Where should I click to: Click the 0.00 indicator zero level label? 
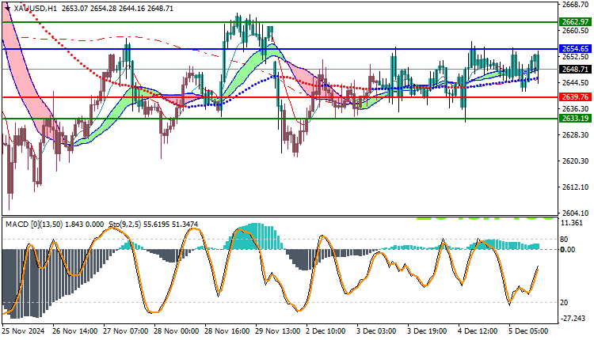click(x=568, y=250)
